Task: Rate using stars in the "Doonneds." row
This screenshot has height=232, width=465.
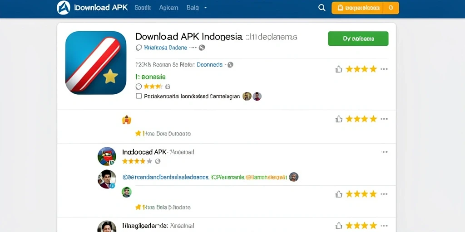Action: 361,69
